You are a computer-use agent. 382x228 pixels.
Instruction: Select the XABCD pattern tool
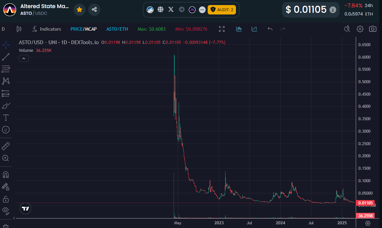[x=6, y=81]
